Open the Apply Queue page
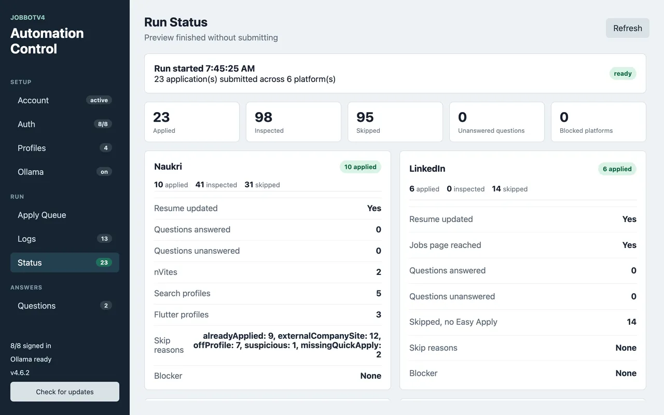 point(65,215)
